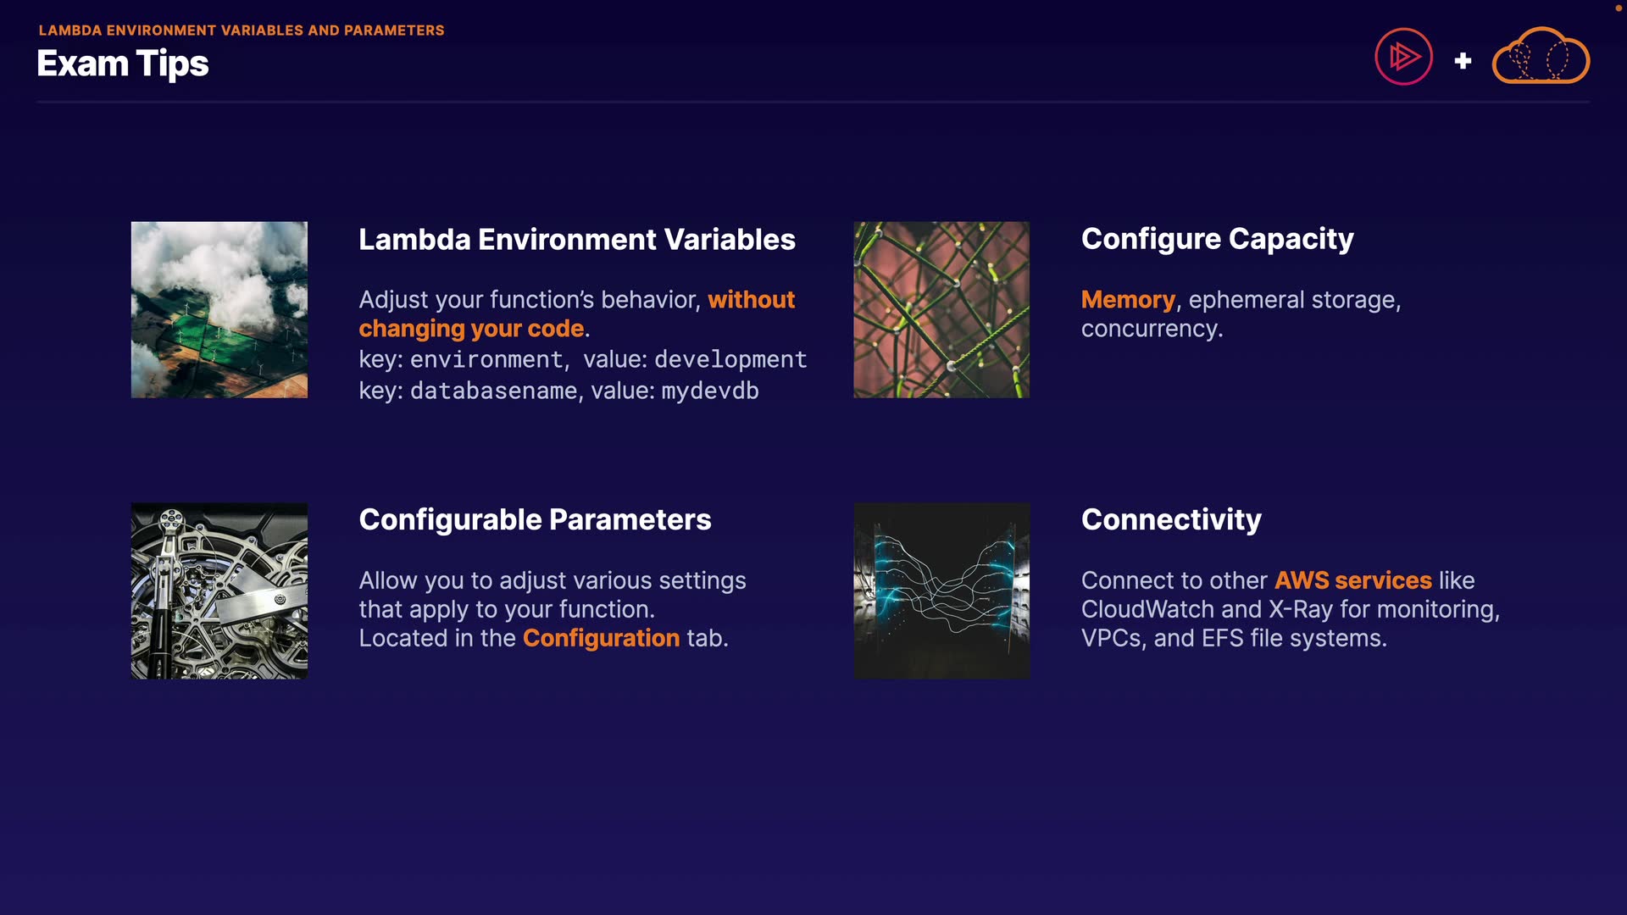The width and height of the screenshot is (1627, 915).
Task: Click the Exam Tips slide title
Action: pyautogui.click(x=123, y=64)
